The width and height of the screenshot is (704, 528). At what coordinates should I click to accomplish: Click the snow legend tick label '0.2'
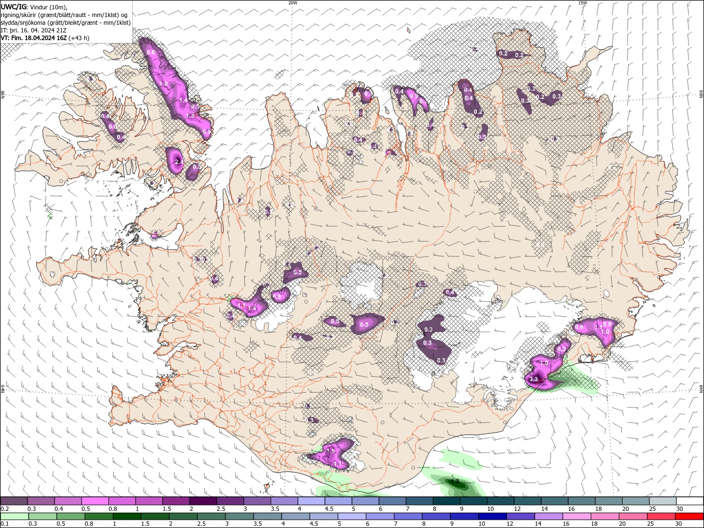pyautogui.click(x=5, y=509)
